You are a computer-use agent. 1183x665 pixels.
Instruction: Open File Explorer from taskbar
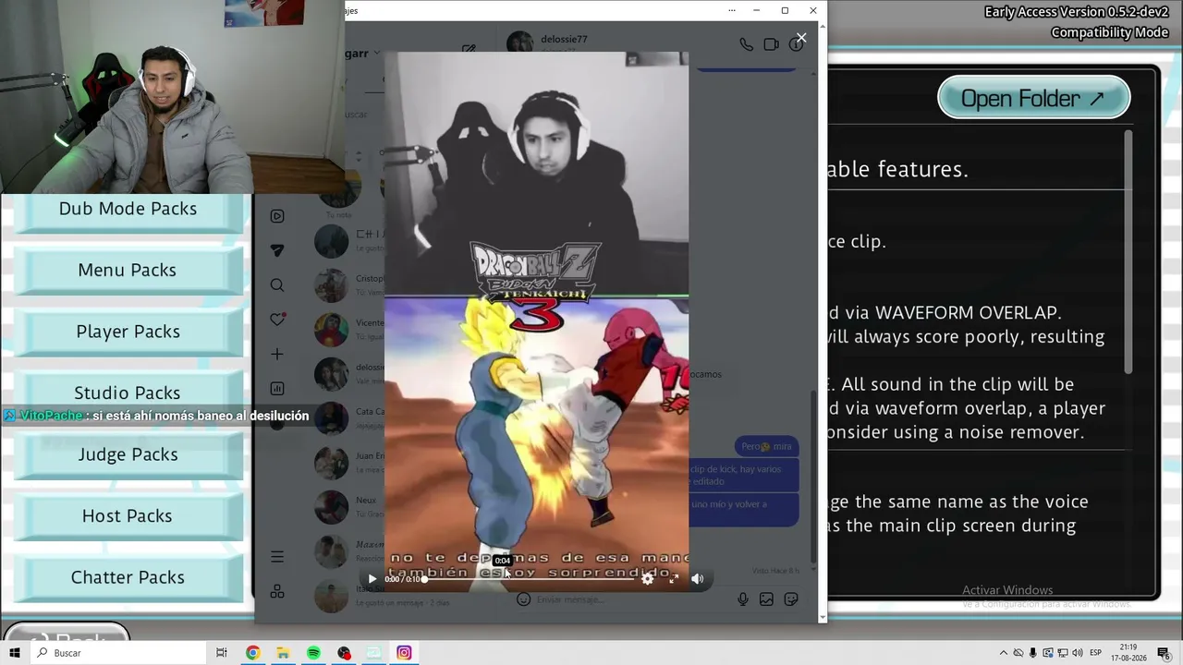[283, 653]
